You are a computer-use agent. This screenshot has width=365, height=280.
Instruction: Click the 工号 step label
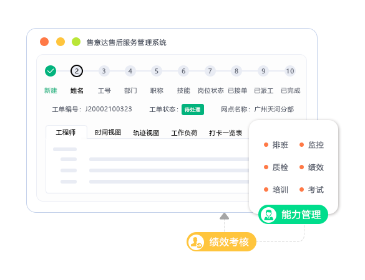tap(104, 90)
